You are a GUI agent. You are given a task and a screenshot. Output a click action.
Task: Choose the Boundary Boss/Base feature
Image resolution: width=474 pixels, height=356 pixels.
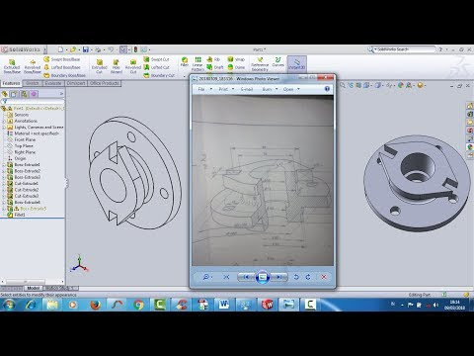pos(64,75)
